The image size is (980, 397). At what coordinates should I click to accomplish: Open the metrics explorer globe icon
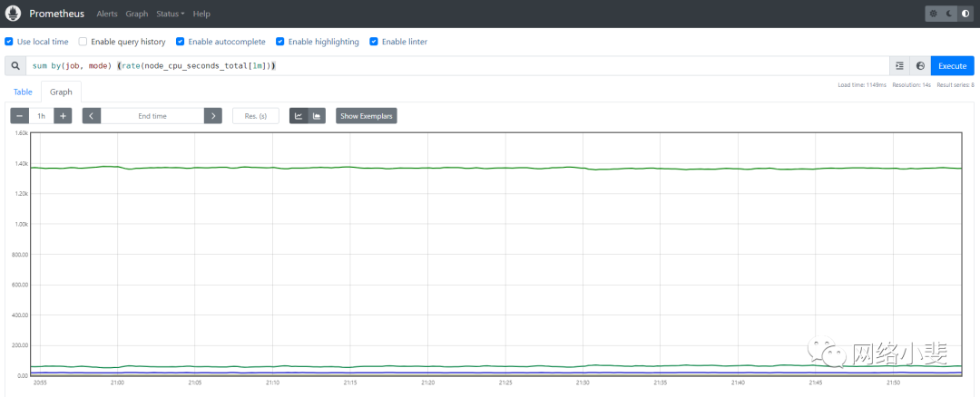click(x=920, y=66)
